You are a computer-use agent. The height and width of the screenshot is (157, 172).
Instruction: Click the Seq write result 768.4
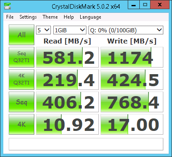[132, 102]
